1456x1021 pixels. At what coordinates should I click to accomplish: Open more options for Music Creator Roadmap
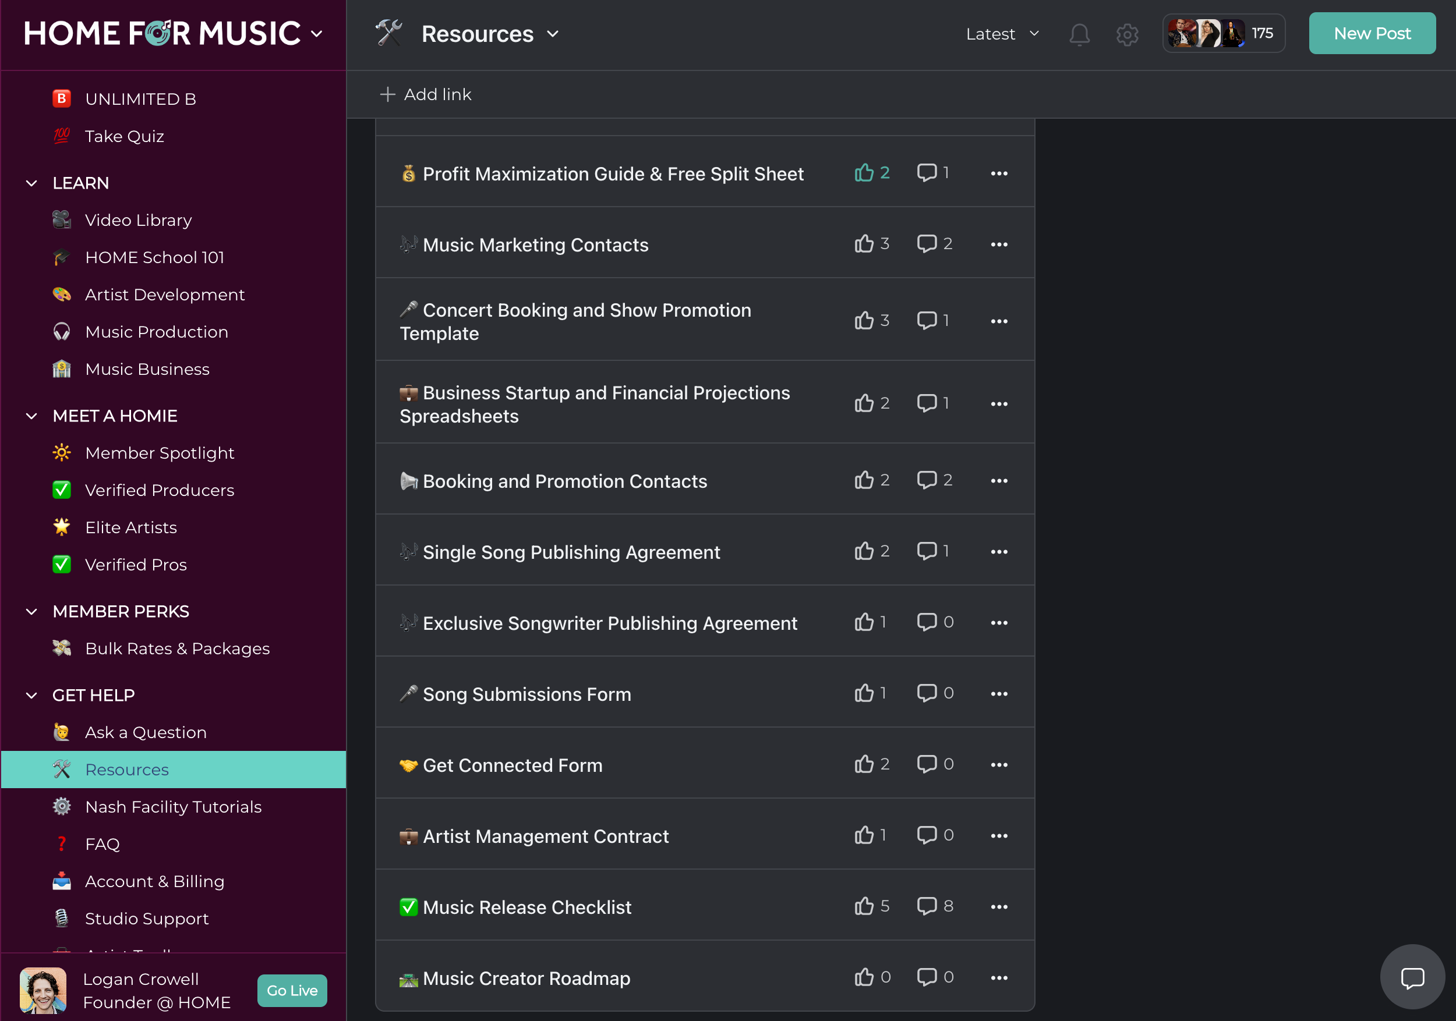click(999, 978)
